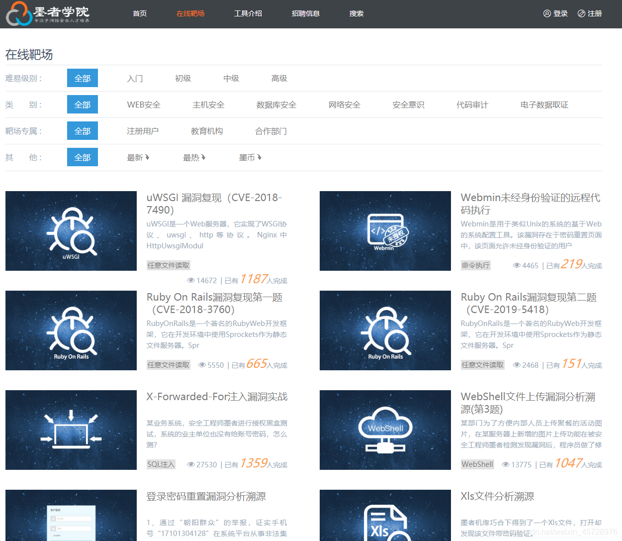Filter category by 电子数据取证

pos(544,105)
